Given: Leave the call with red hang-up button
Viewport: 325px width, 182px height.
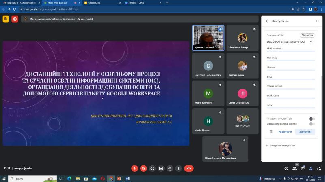Looking at the screenshot, I should (189, 169).
